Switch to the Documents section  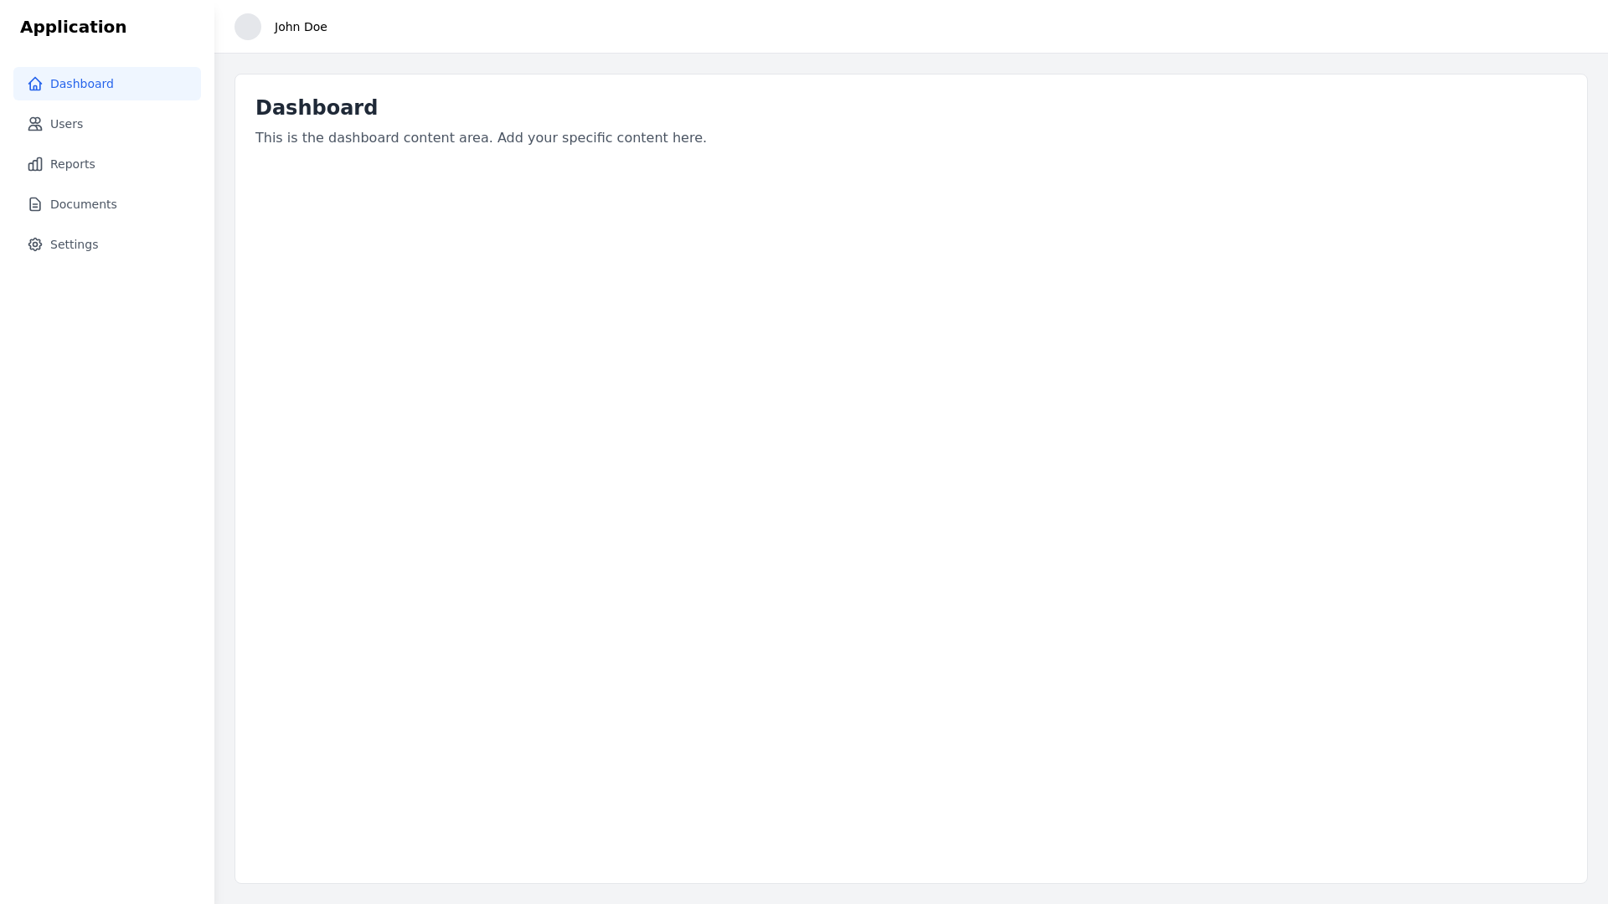83,204
